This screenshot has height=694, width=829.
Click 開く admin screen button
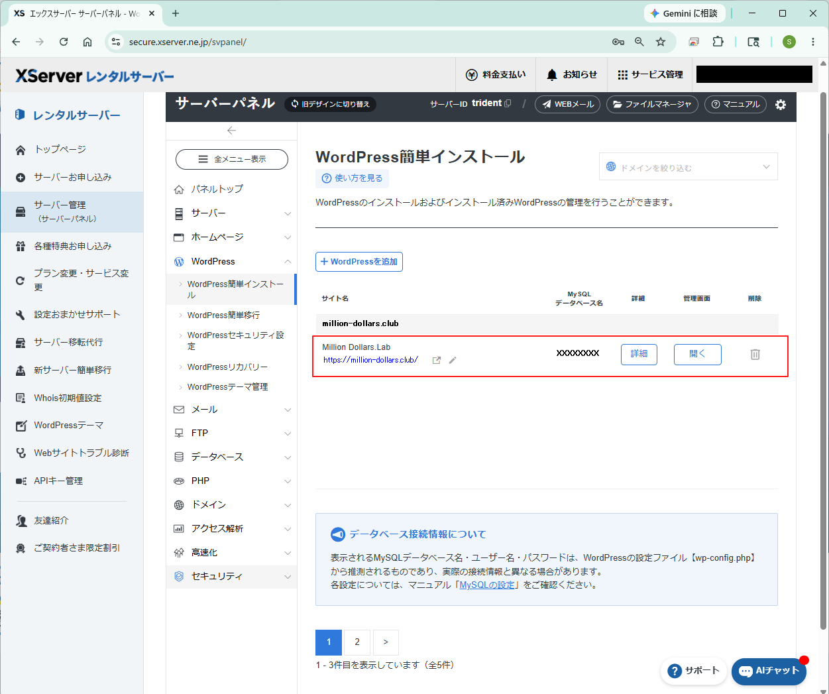(698, 354)
